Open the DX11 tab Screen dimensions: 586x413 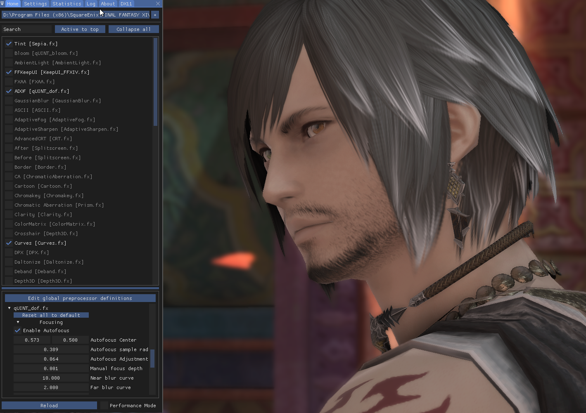pyautogui.click(x=126, y=4)
